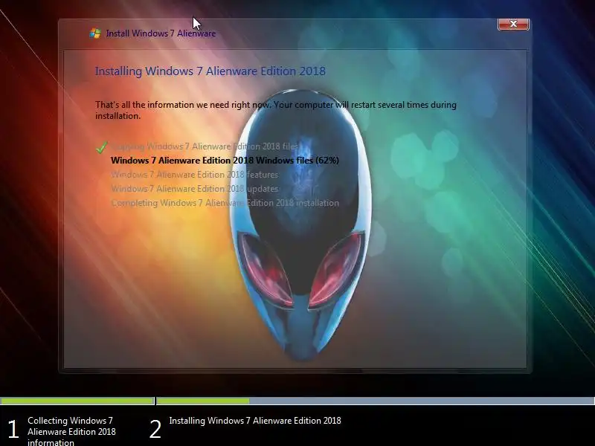Click step number 2 at the bottom
Screen dimensions: 595x446
click(155, 430)
